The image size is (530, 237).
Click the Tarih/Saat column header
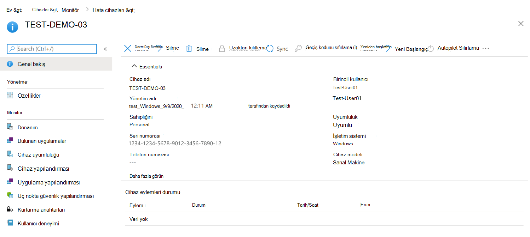(x=307, y=205)
